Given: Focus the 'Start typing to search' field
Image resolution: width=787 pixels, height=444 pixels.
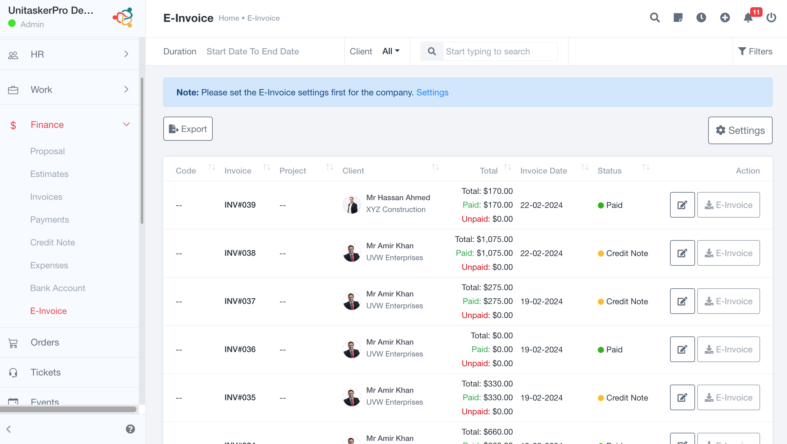Looking at the screenshot, I should click(500, 51).
